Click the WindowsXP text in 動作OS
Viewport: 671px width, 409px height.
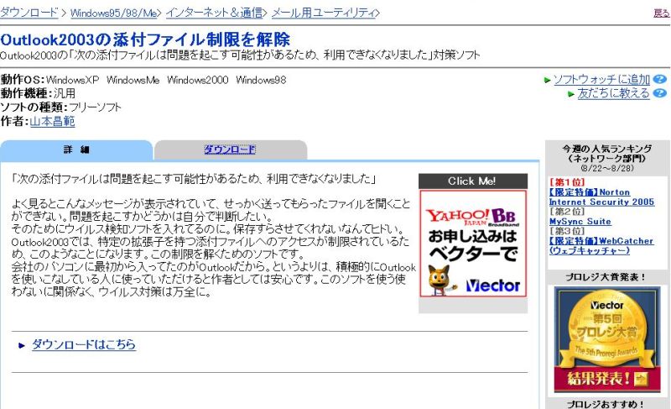click(72, 80)
